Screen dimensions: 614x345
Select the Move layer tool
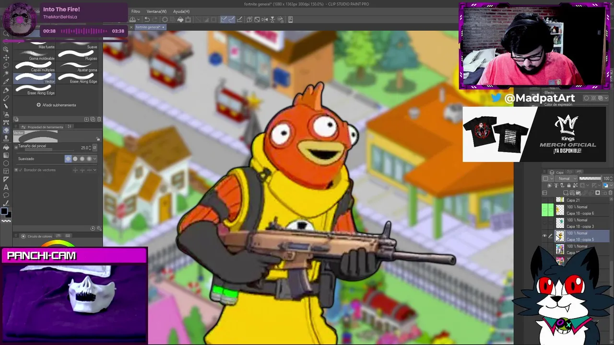(6, 57)
